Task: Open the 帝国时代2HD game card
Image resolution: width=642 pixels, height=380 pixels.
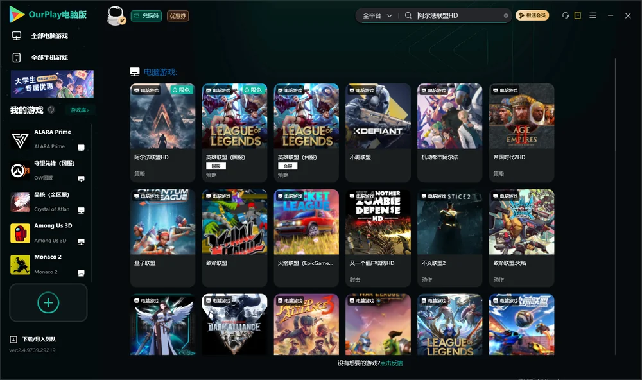Action: pyautogui.click(x=521, y=133)
